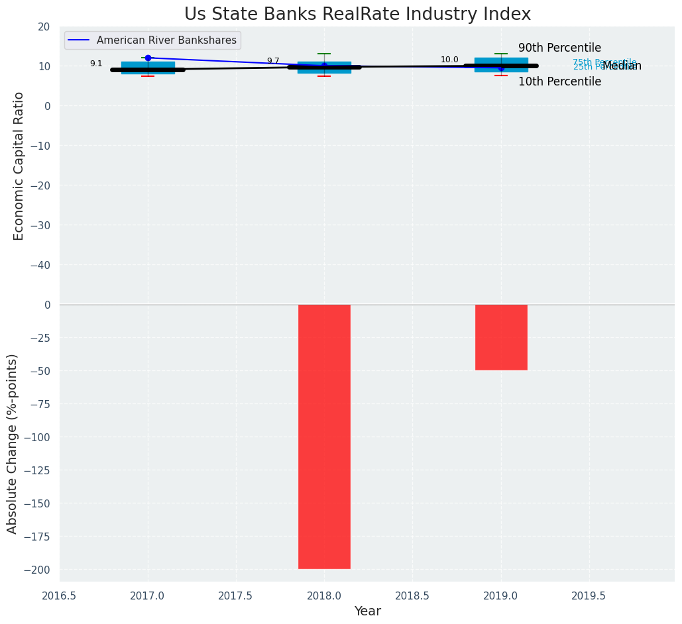Click the blue line sample in legend
This screenshot has width=682, height=624.
point(80,40)
